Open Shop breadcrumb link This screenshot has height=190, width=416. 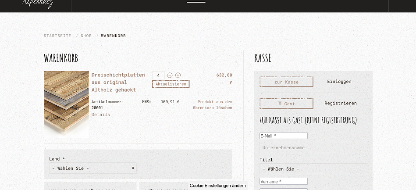[86, 36]
